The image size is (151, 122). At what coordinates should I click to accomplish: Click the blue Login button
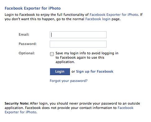tap(60, 71)
